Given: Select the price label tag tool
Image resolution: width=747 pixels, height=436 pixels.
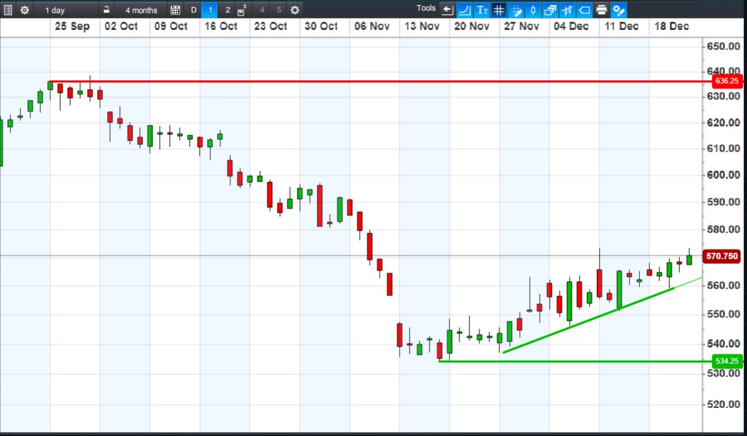Looking at the screenshot, I should (584, 10).
